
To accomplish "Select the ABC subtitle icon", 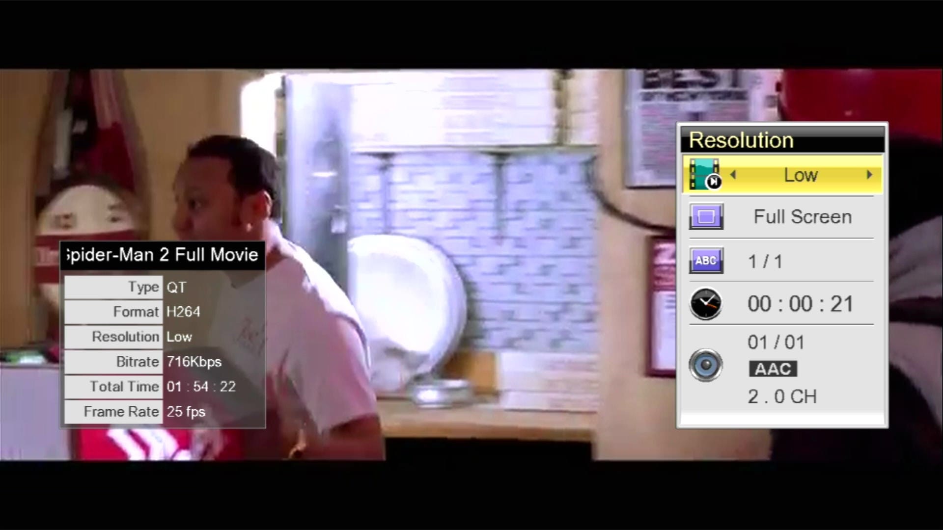I will (x=706, y=261).
